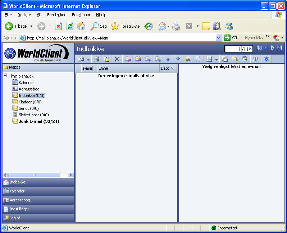Click the print icon in WorldClient toolbar

pos(96,59)
